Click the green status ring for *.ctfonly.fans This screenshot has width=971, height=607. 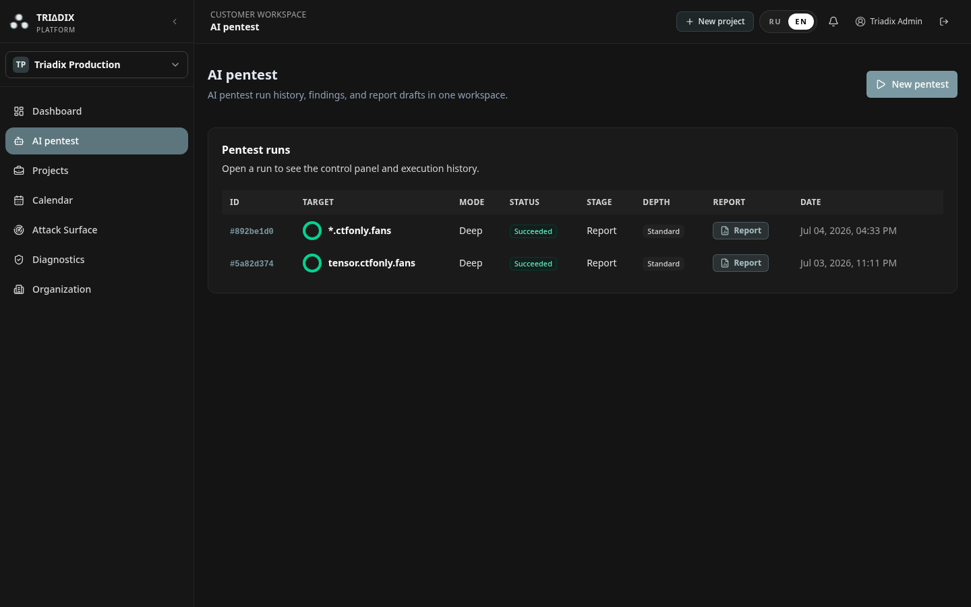pos(312,231)
